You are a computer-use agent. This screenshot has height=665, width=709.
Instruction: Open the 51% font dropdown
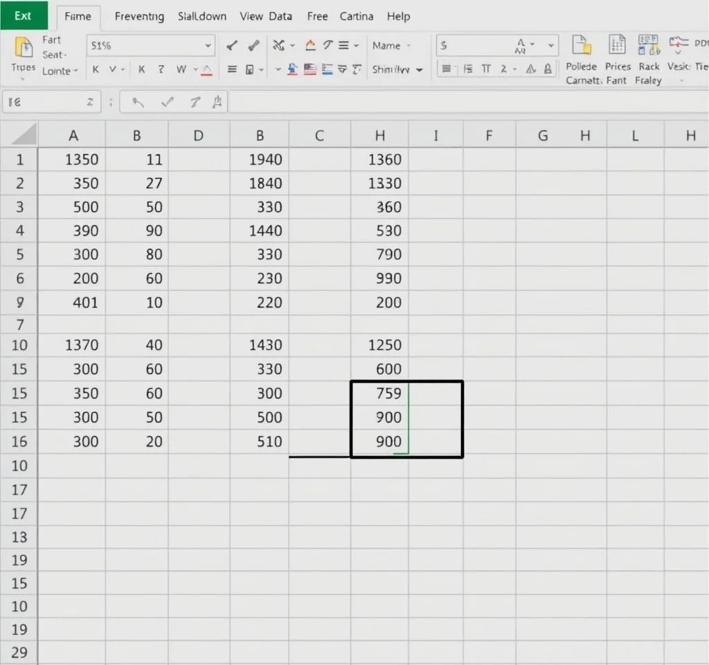point(208,46)
